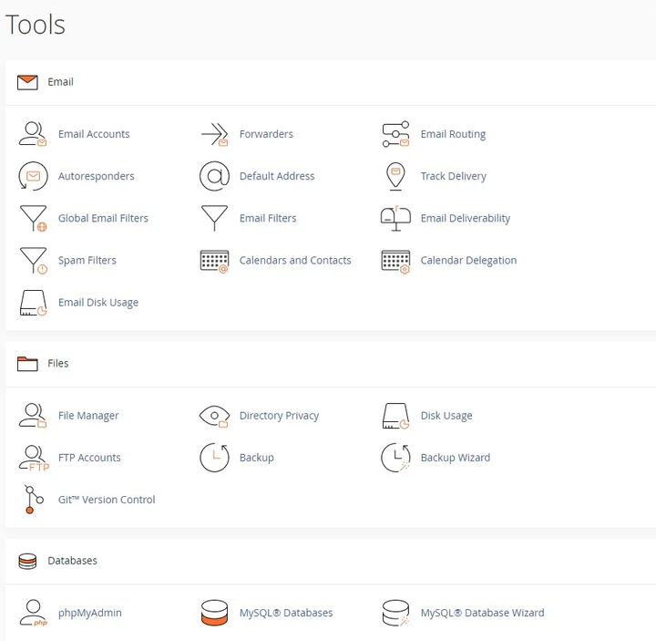The width and height of the screenshot is (656, 641).
Task: Open the Default Address link
Action: pyautogui.click(x=277, y=176)
